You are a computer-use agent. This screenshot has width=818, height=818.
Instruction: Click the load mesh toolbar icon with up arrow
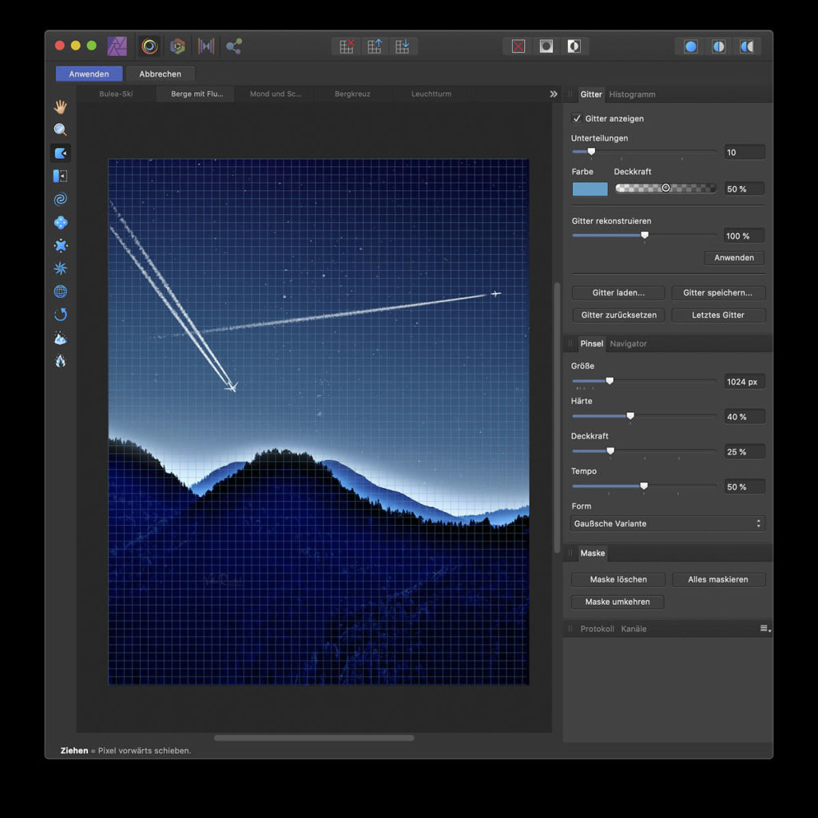point(375,46)
